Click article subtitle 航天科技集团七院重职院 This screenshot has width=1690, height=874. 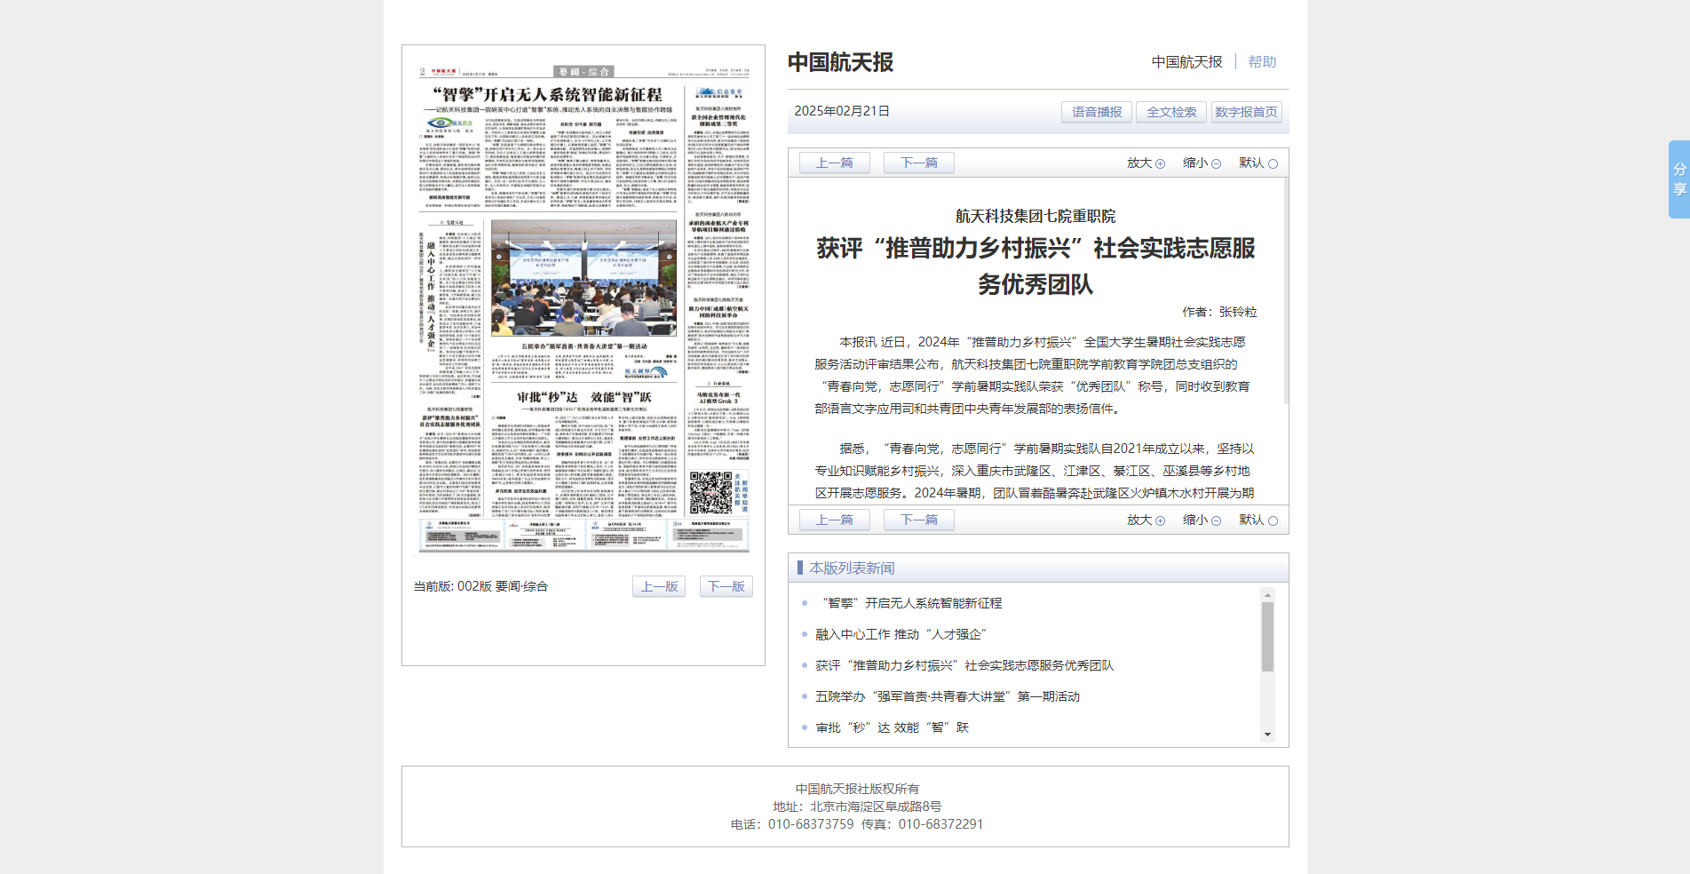click(x=1035, y=216)
